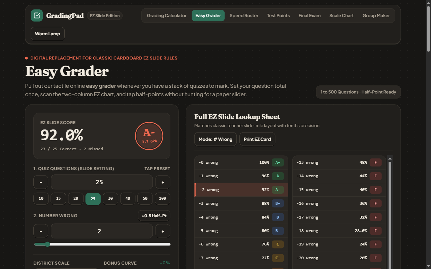Select the 50 questions preset
This screenshot has height=269, width=431.
click(145, 199)
